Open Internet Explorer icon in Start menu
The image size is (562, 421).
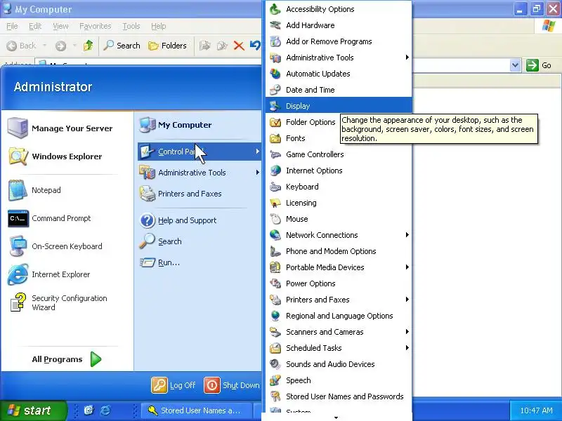pos(18,274)
